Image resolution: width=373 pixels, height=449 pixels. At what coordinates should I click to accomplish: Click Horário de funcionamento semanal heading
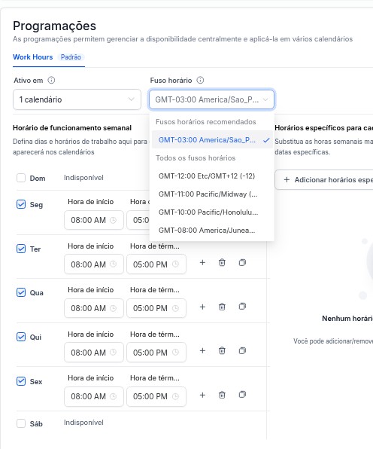pos(72,128)
